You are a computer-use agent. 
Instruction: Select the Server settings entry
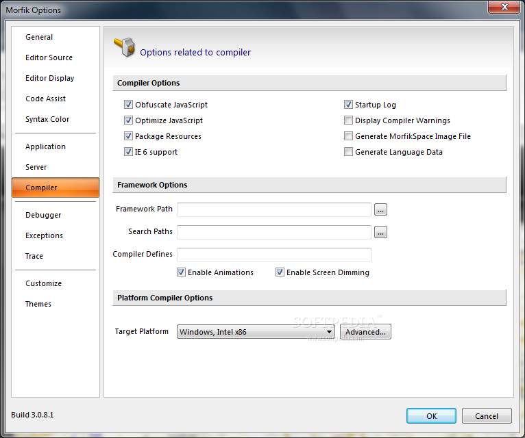tap(36, 167)
